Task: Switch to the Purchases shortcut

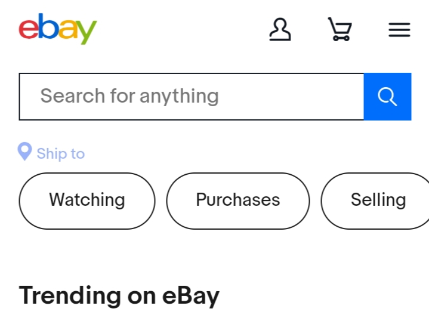Action: coord(237,200)
